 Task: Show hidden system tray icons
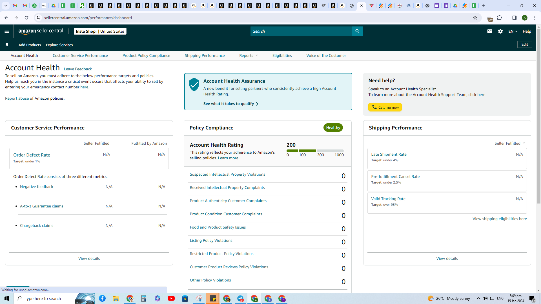pos(478,298)
